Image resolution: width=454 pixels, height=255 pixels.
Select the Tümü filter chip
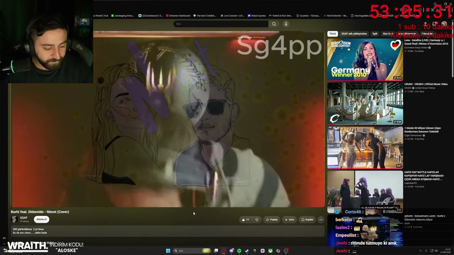[332, 34]
